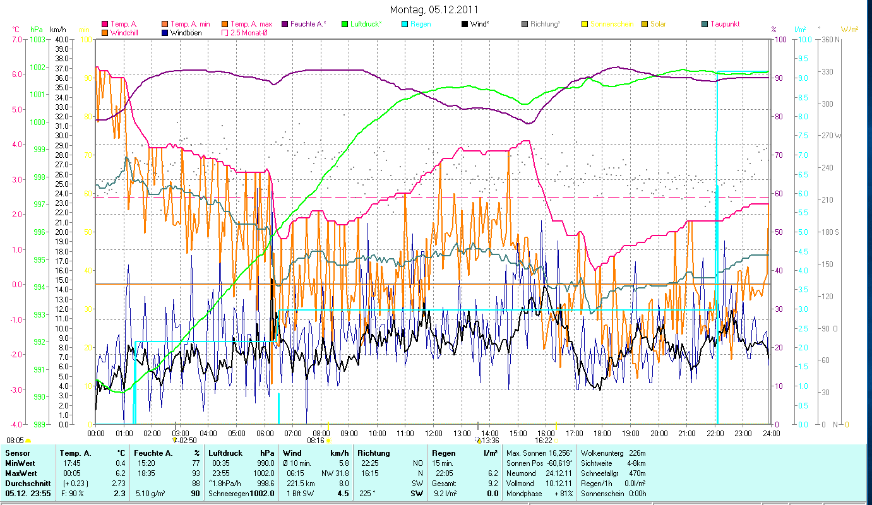Click the Temp. A. min legend label
The width and height of the screenshot is (872, 505).
point(190,25)
